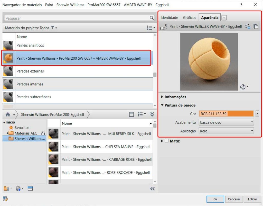
Task: Open the project list view options icon
Action: 149,28
